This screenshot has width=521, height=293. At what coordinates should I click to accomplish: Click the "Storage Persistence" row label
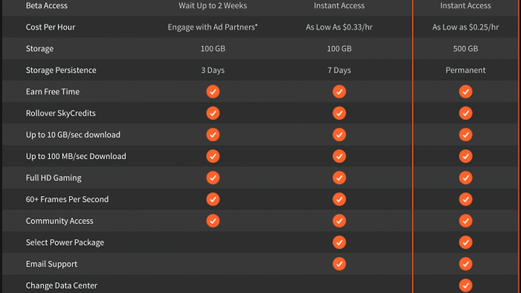click(61, 70)
